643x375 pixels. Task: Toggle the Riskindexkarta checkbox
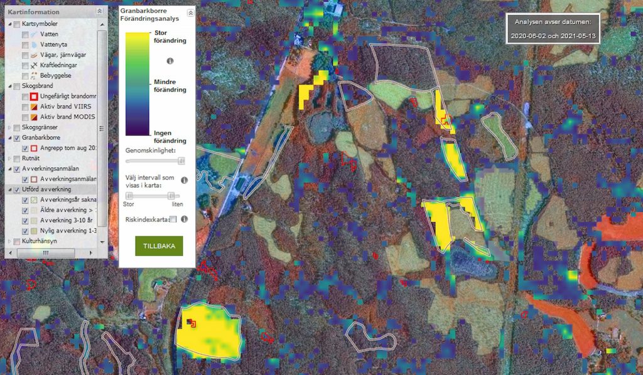click(x=173, y=219)
